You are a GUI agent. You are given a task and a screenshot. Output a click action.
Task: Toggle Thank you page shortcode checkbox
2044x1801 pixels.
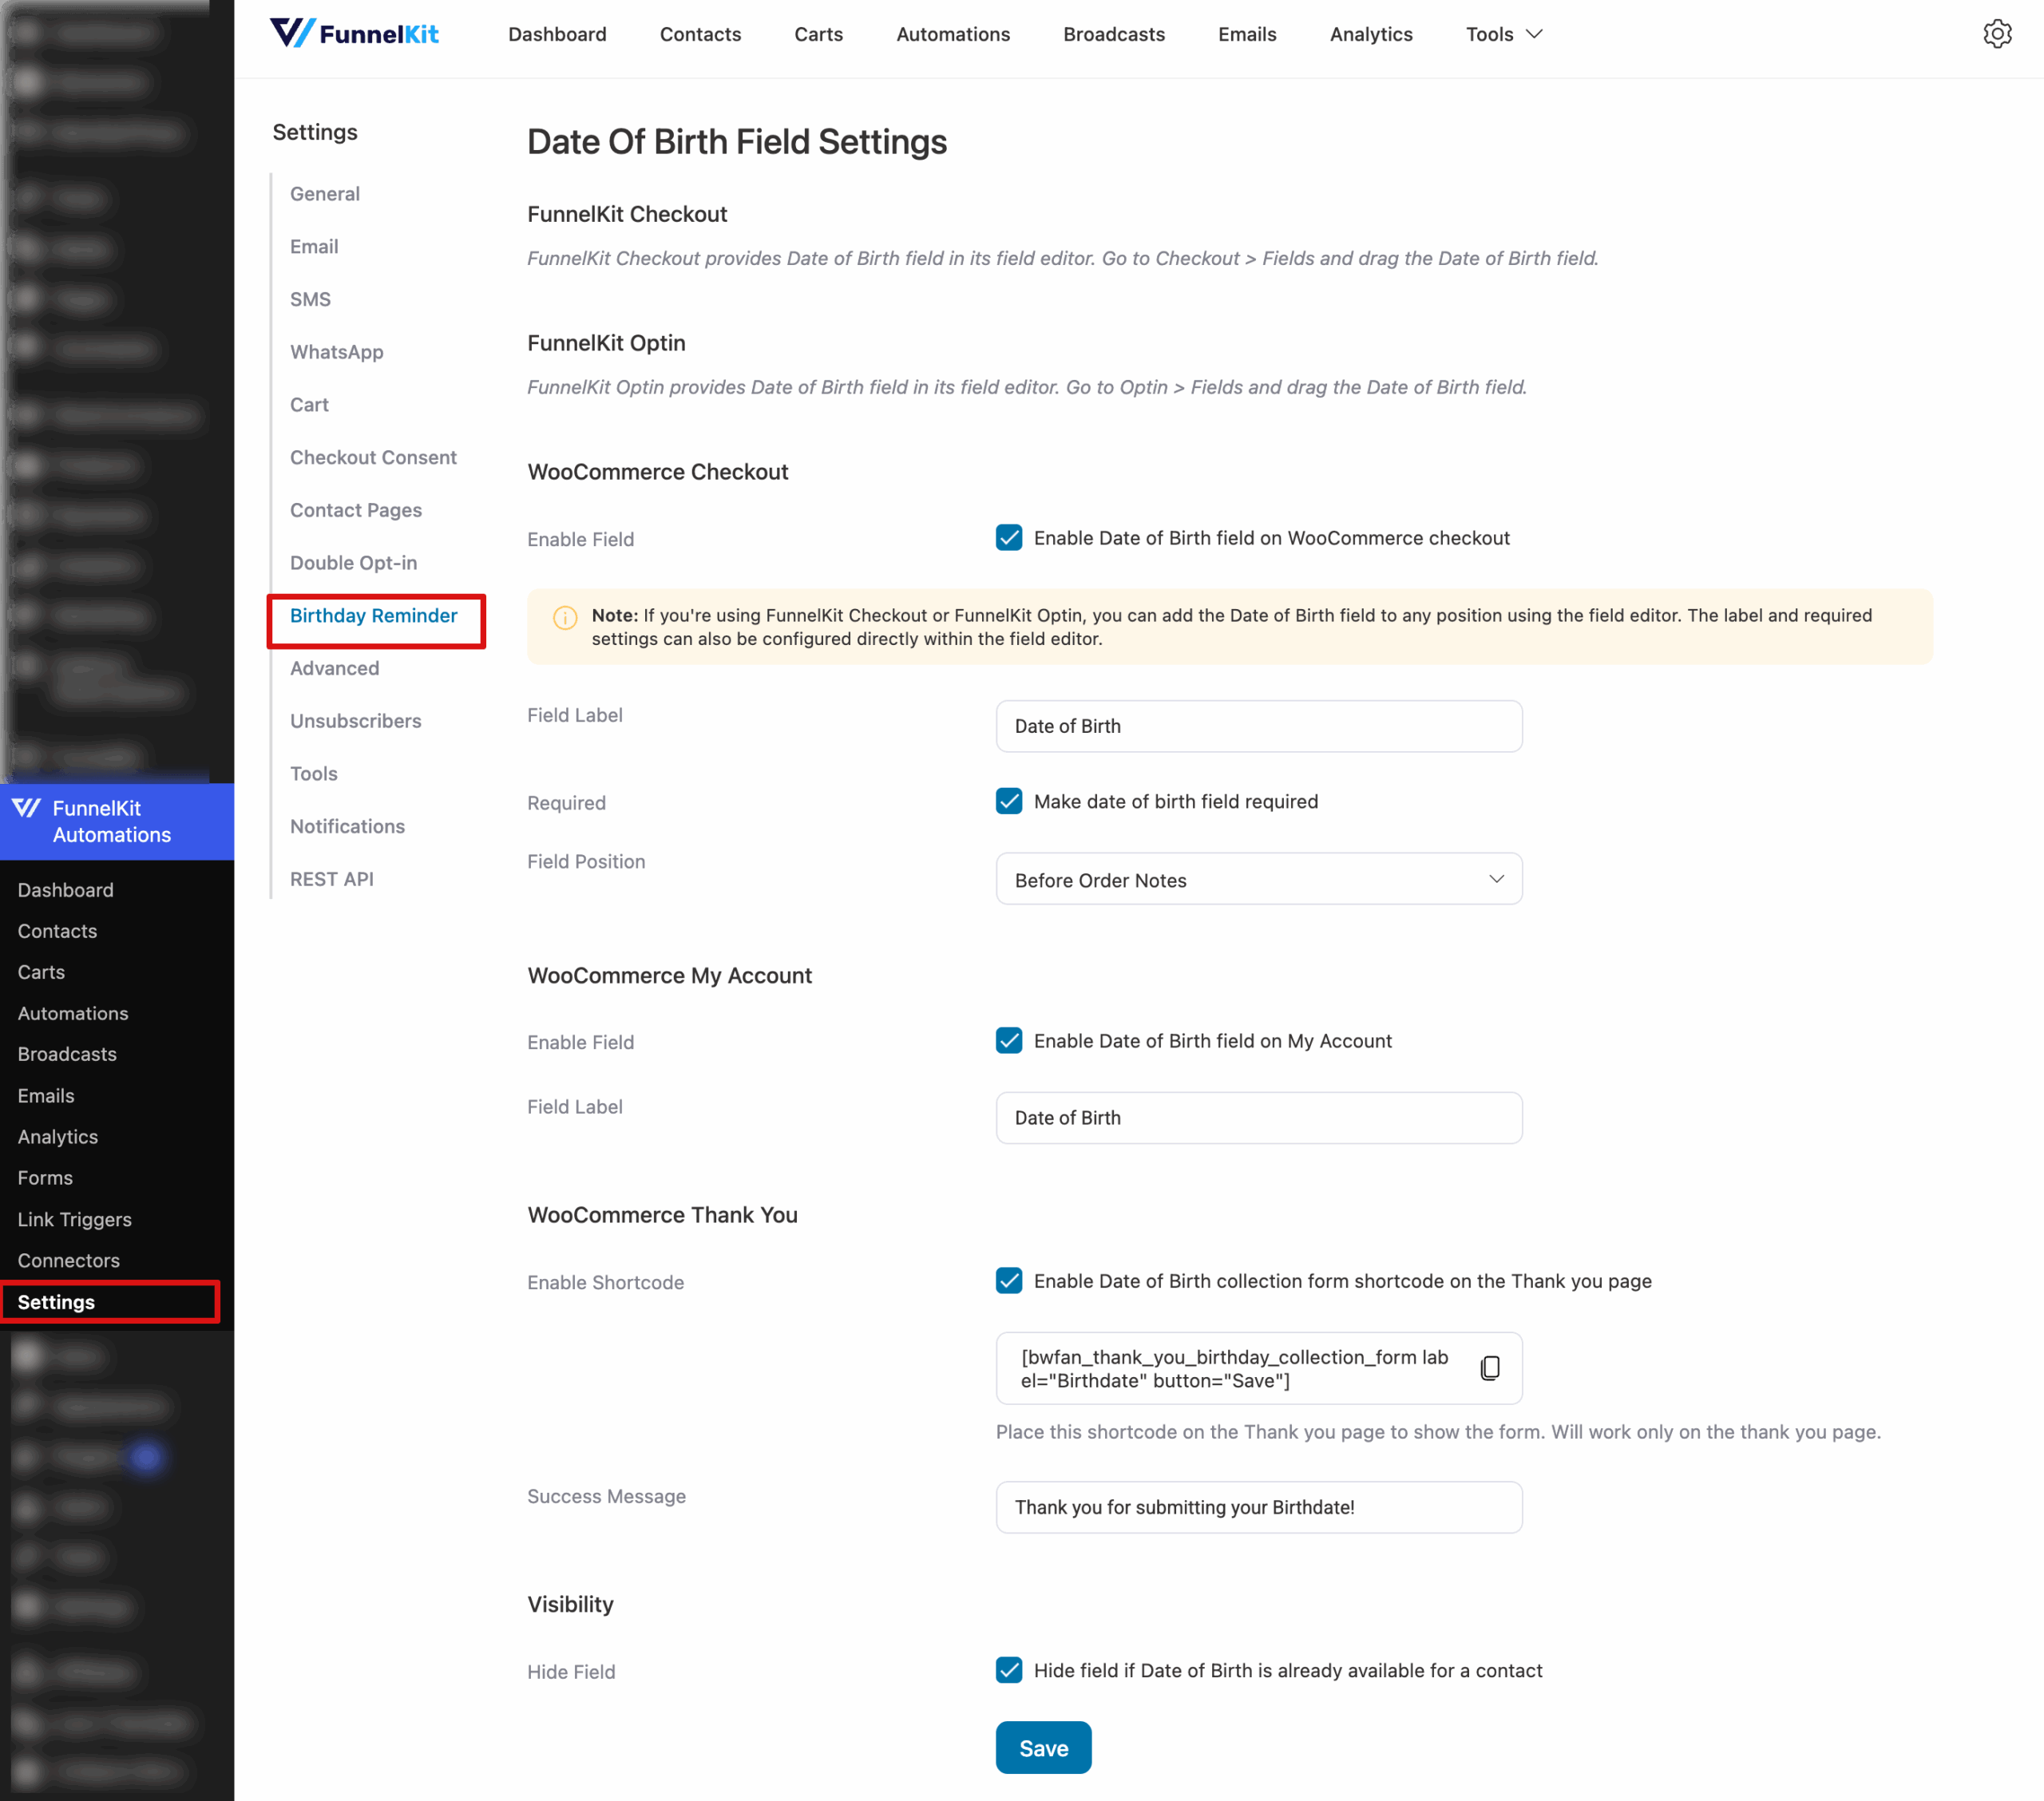(1009, 1281)
